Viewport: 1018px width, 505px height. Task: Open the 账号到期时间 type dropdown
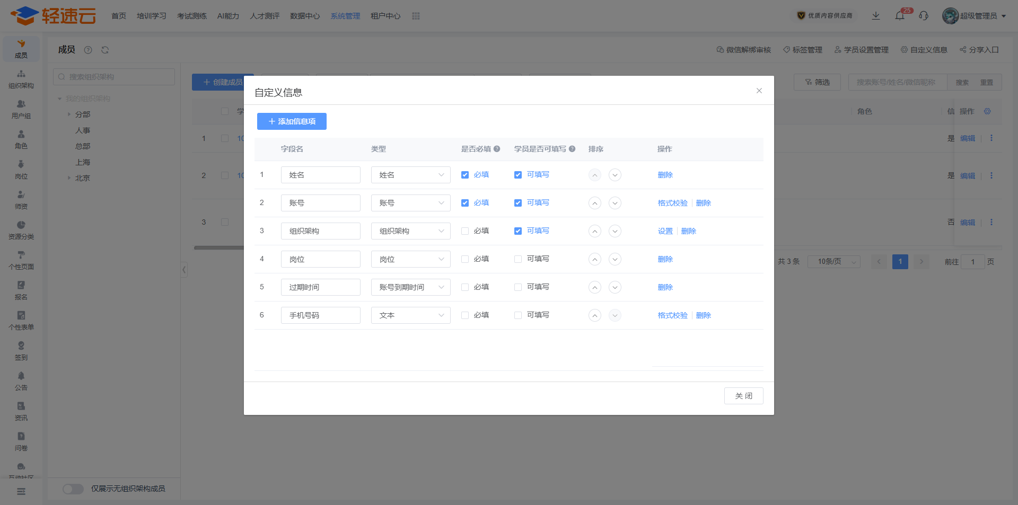click(410, 287)
